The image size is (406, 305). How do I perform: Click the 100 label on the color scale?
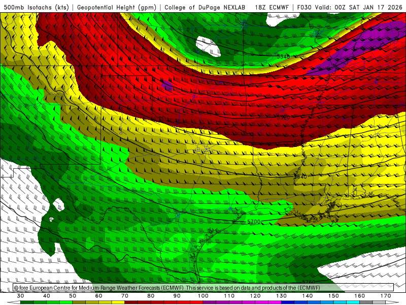pos(204,296)
